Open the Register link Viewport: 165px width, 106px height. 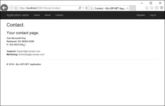click(141, 15)
